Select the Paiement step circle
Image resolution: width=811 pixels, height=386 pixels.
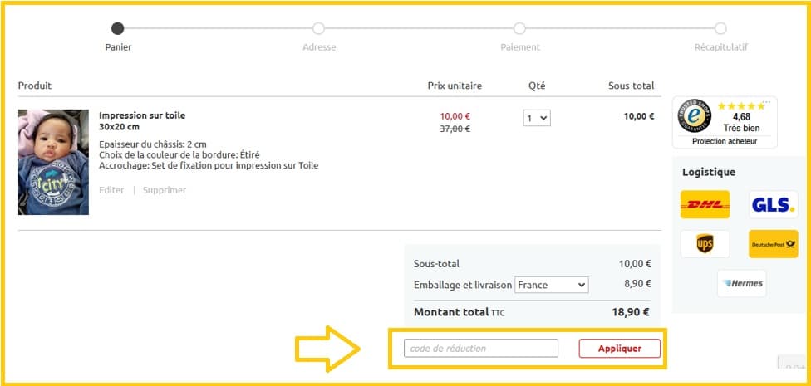519,28
